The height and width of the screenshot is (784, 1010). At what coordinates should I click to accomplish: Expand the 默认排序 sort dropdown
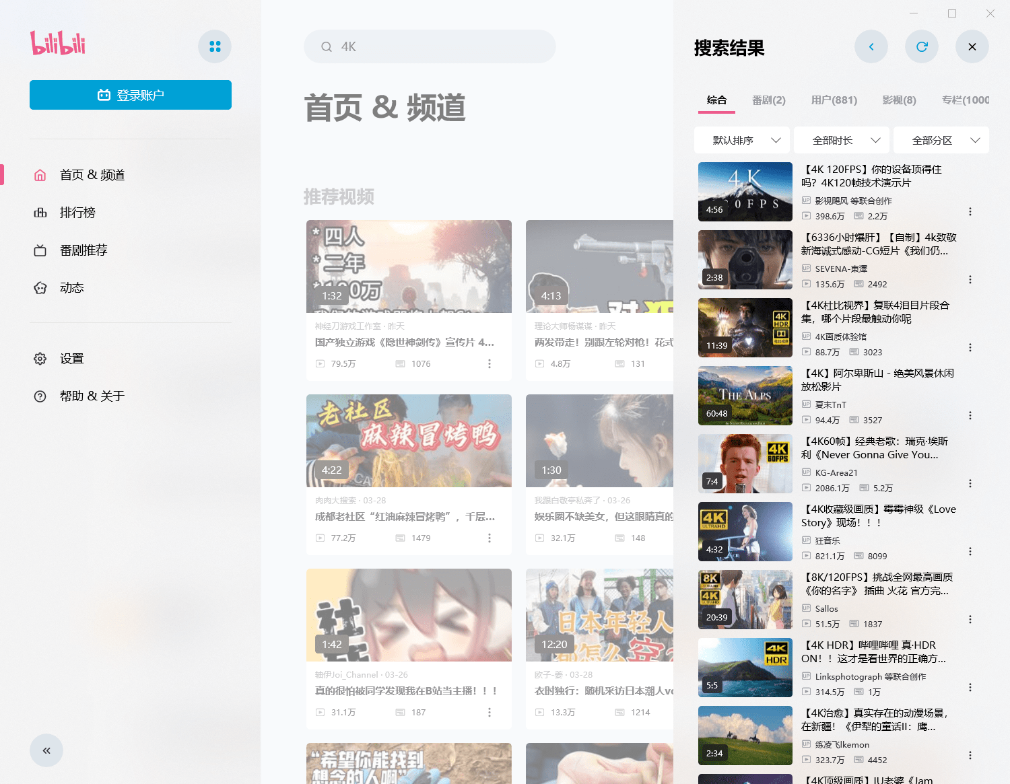[743, 140]
